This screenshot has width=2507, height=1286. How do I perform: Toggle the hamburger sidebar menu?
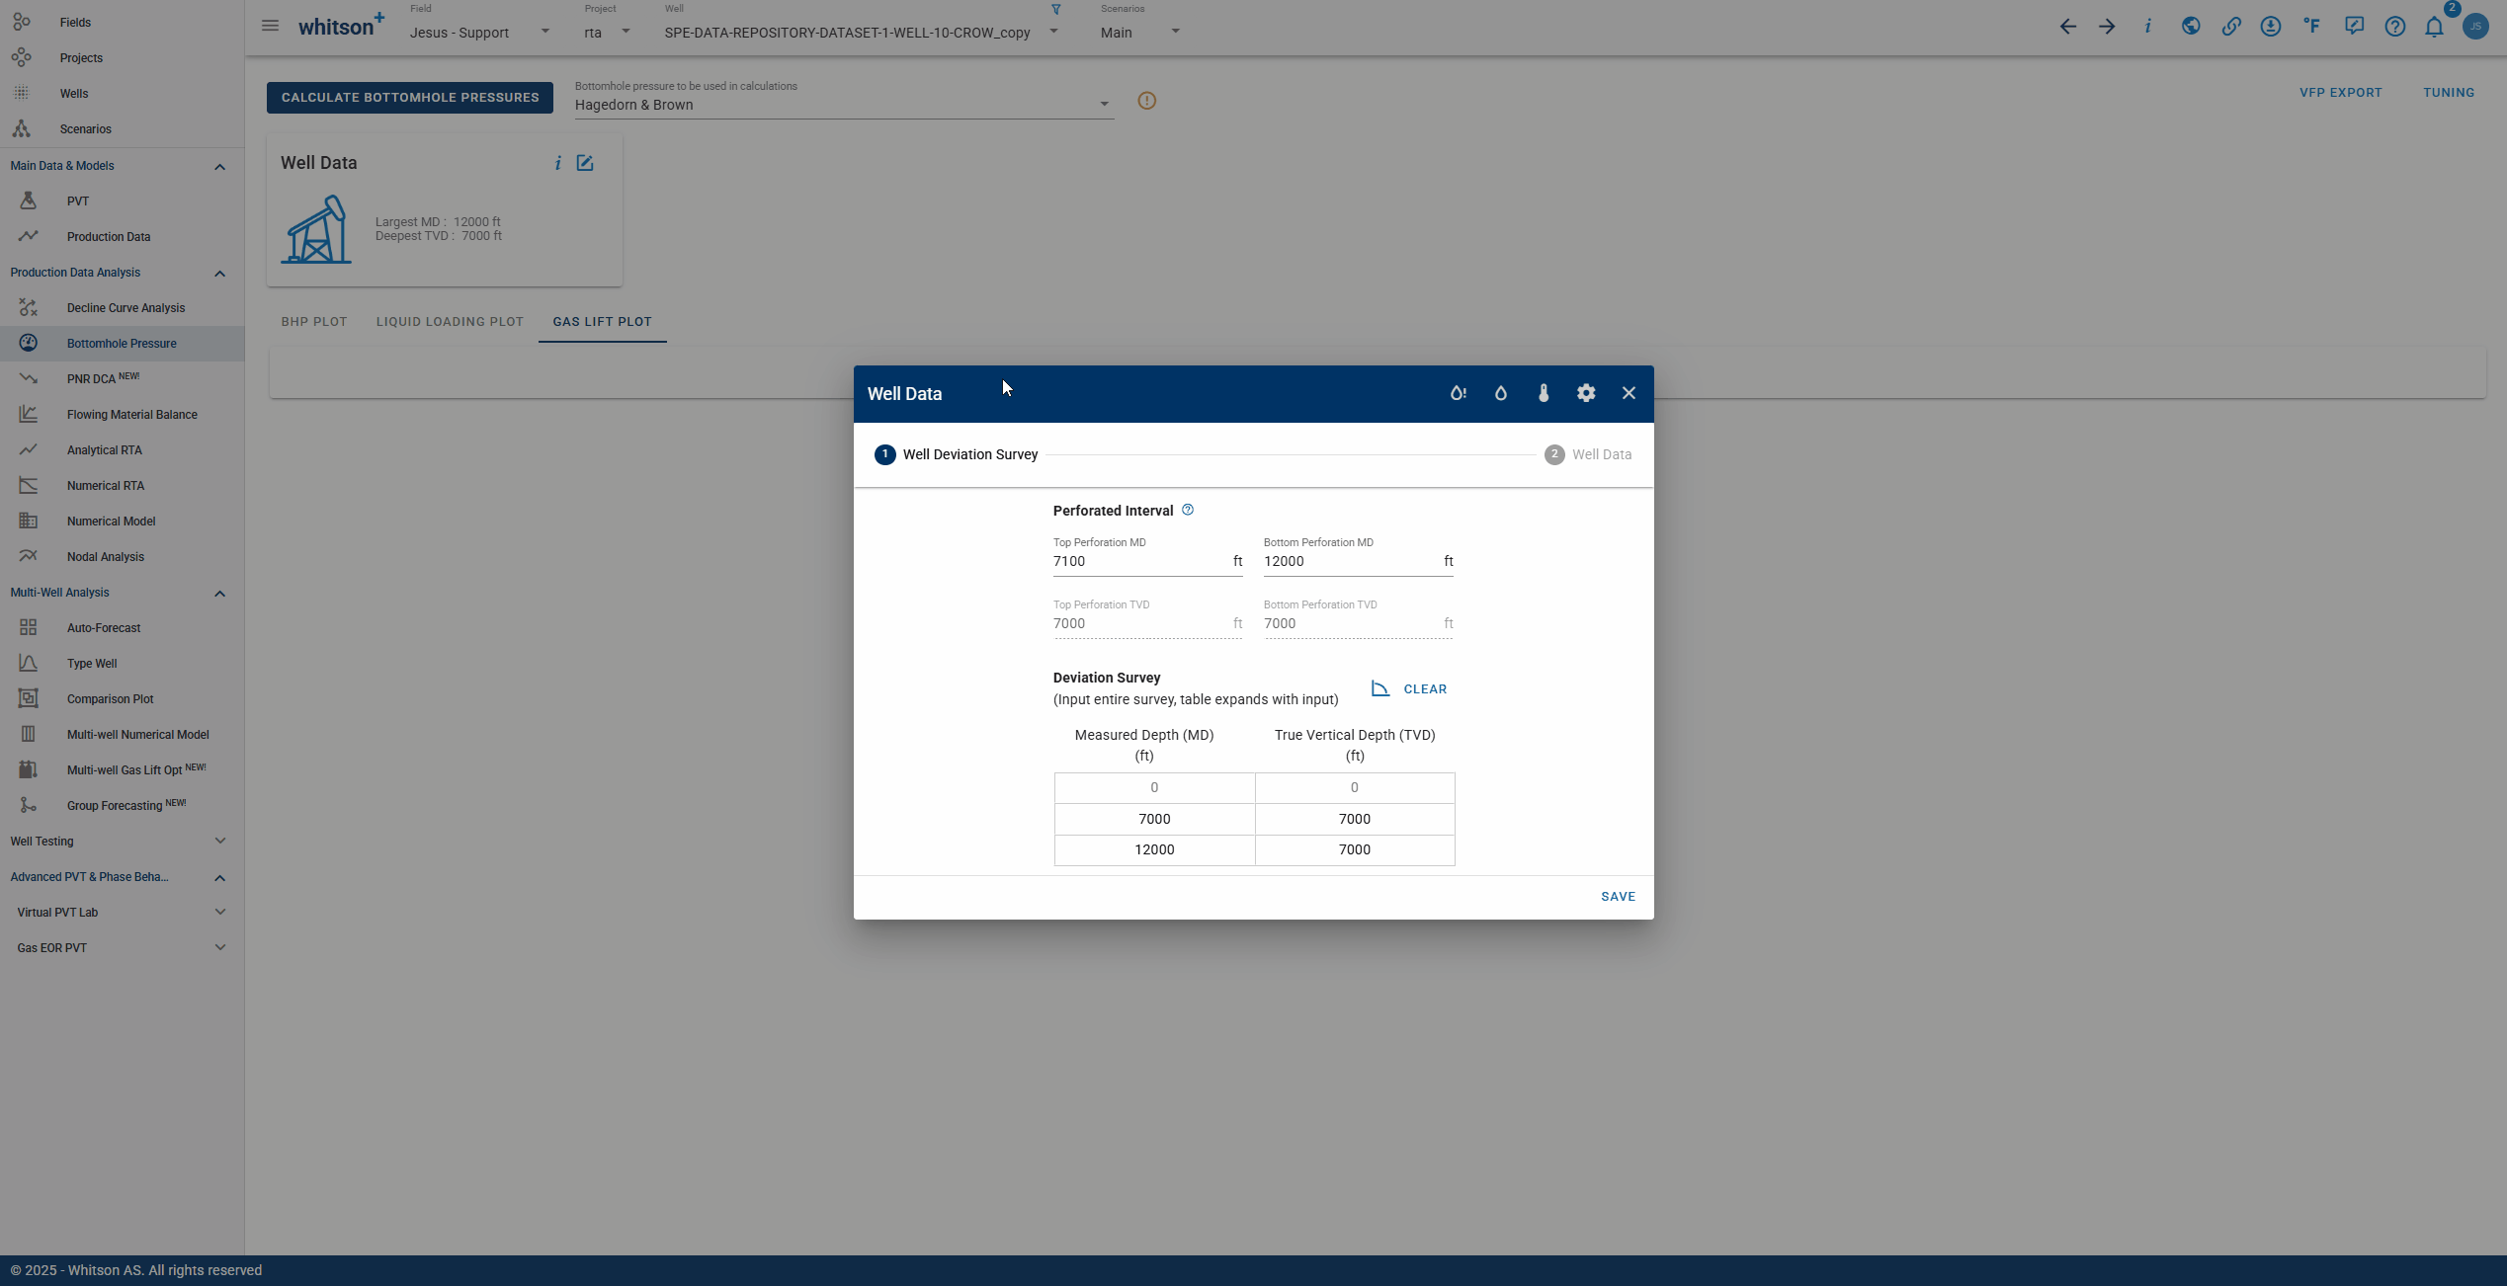pyautogui.click(x=270, y=26)
